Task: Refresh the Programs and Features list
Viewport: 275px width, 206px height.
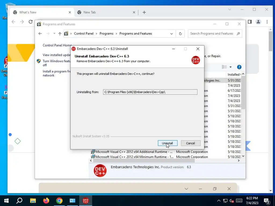Action: point(180,34)
